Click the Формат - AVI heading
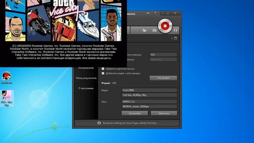This screenshot has height=143, width=254. (109, 83)
